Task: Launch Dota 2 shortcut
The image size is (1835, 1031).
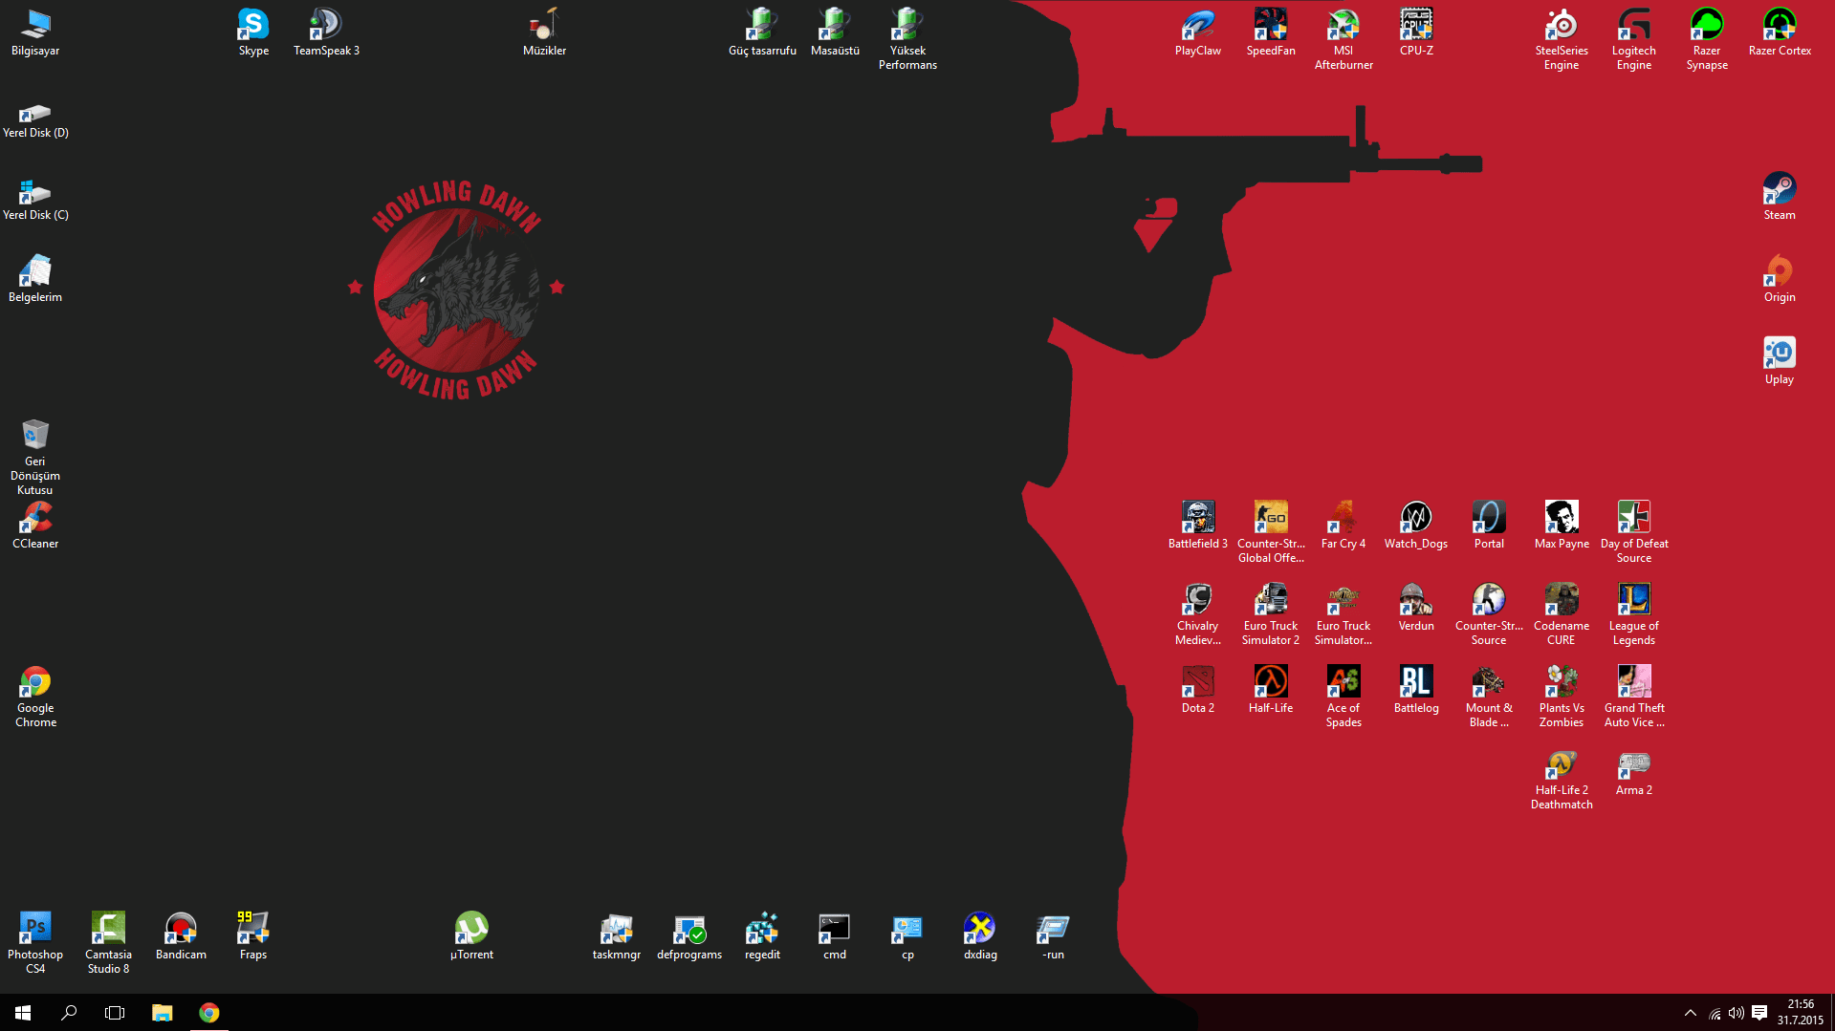Action: click(x=1198, y=681)
